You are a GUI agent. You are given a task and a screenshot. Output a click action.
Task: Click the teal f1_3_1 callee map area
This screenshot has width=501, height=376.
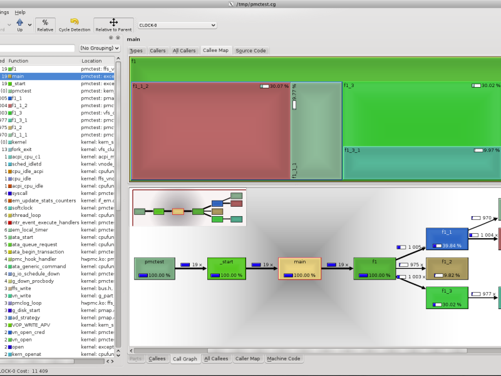coord(421,163)
